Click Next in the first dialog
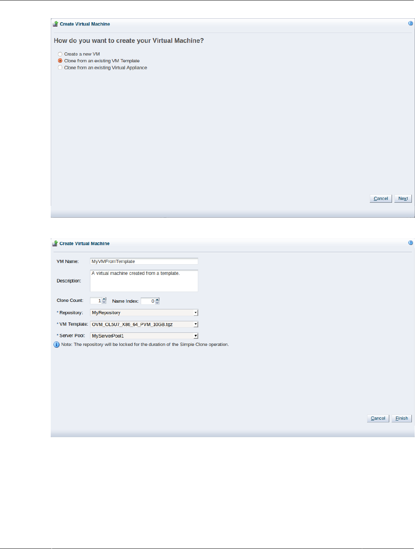 [403, 198]
